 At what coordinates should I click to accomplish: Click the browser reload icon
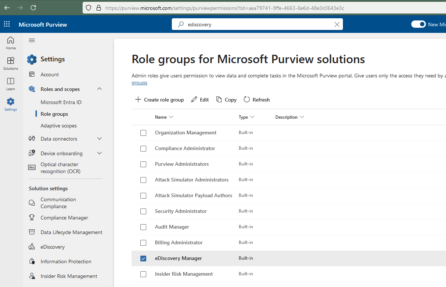(x=33, y=8)
